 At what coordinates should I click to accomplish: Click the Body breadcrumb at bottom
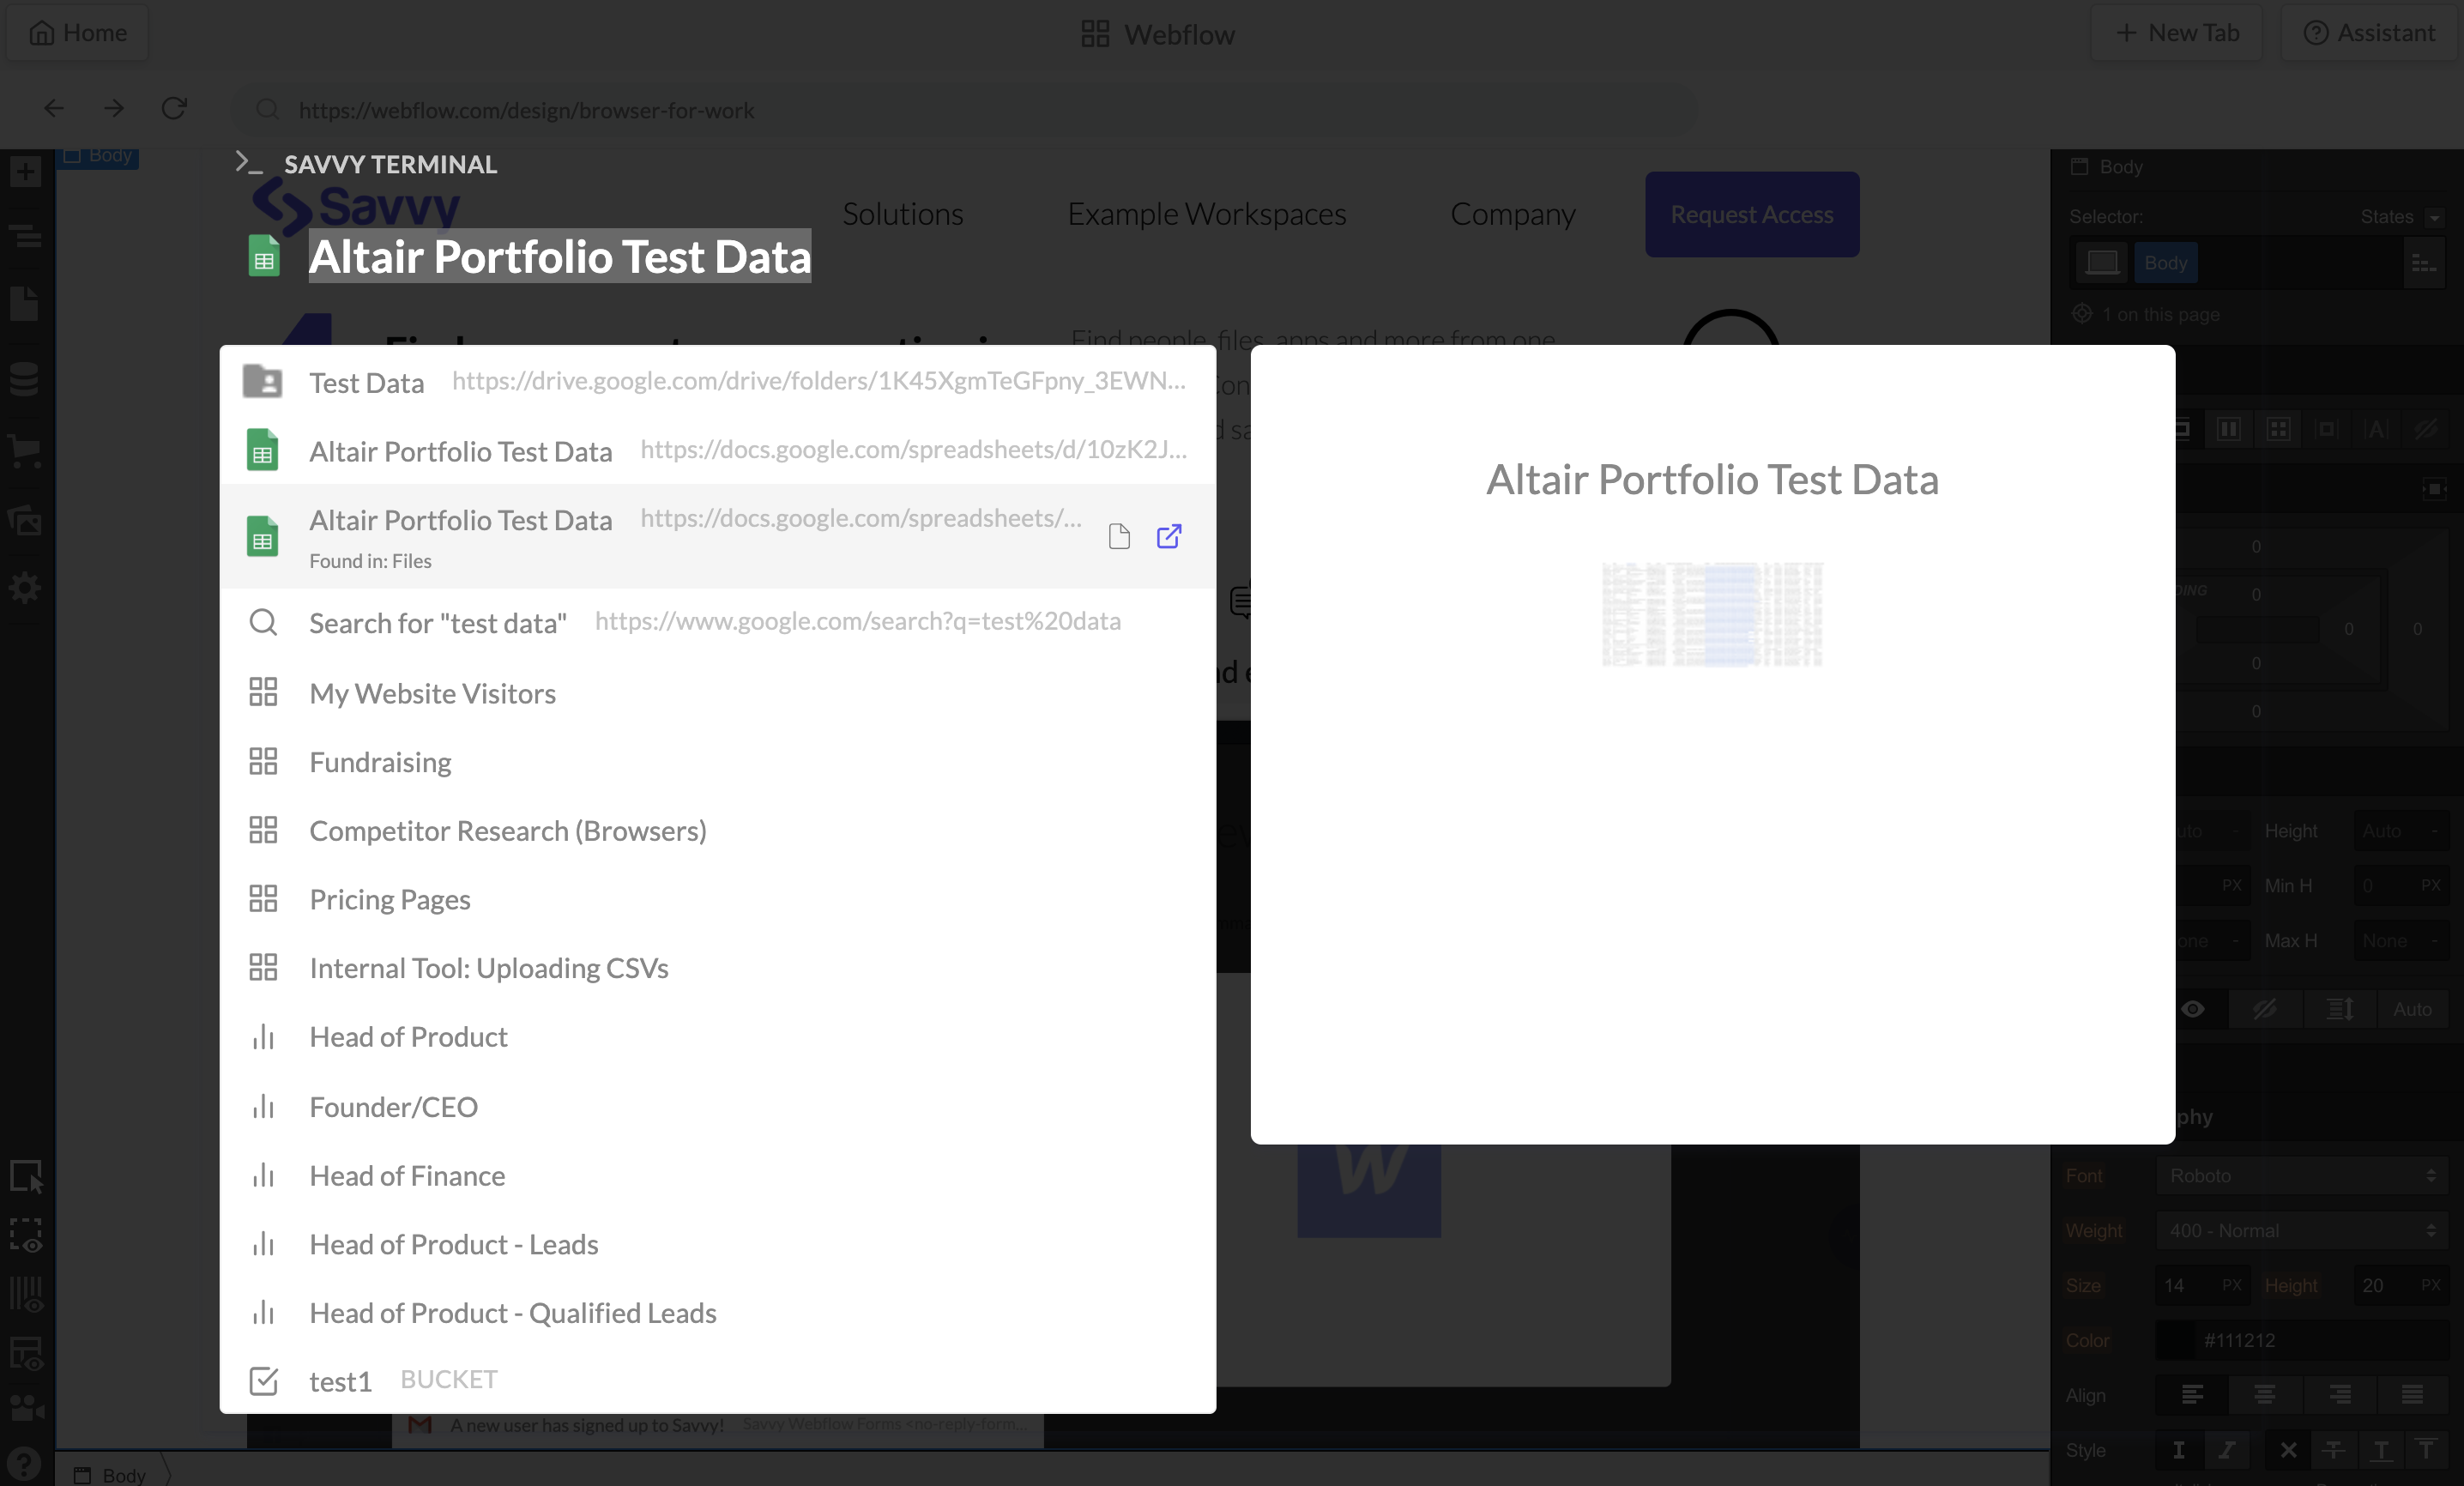tap(111, 1474)
